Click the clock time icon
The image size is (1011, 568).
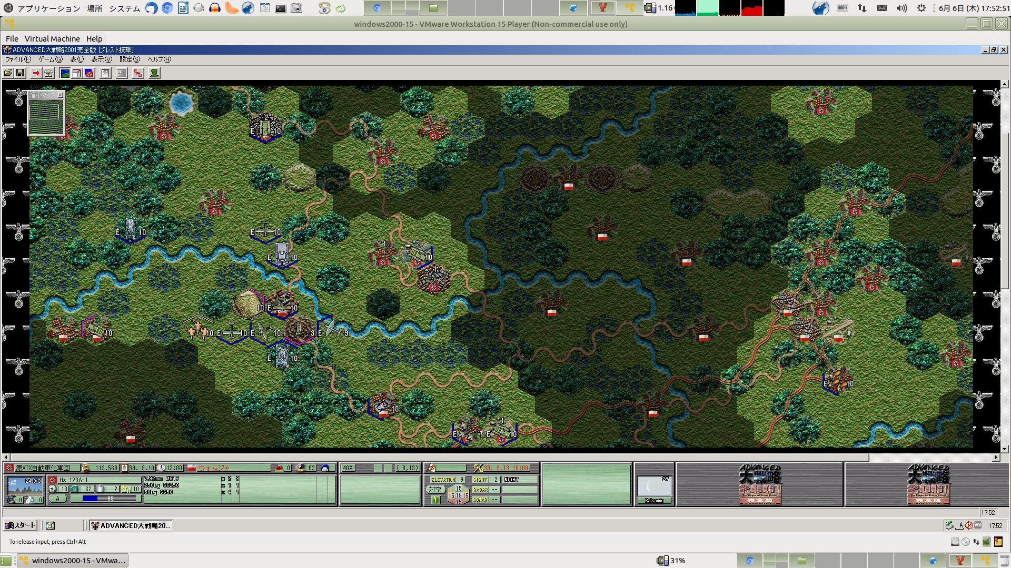tap(161, 468)
